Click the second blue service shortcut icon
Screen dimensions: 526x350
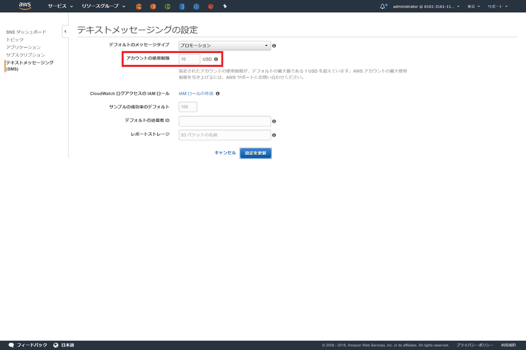coord(196,6)
